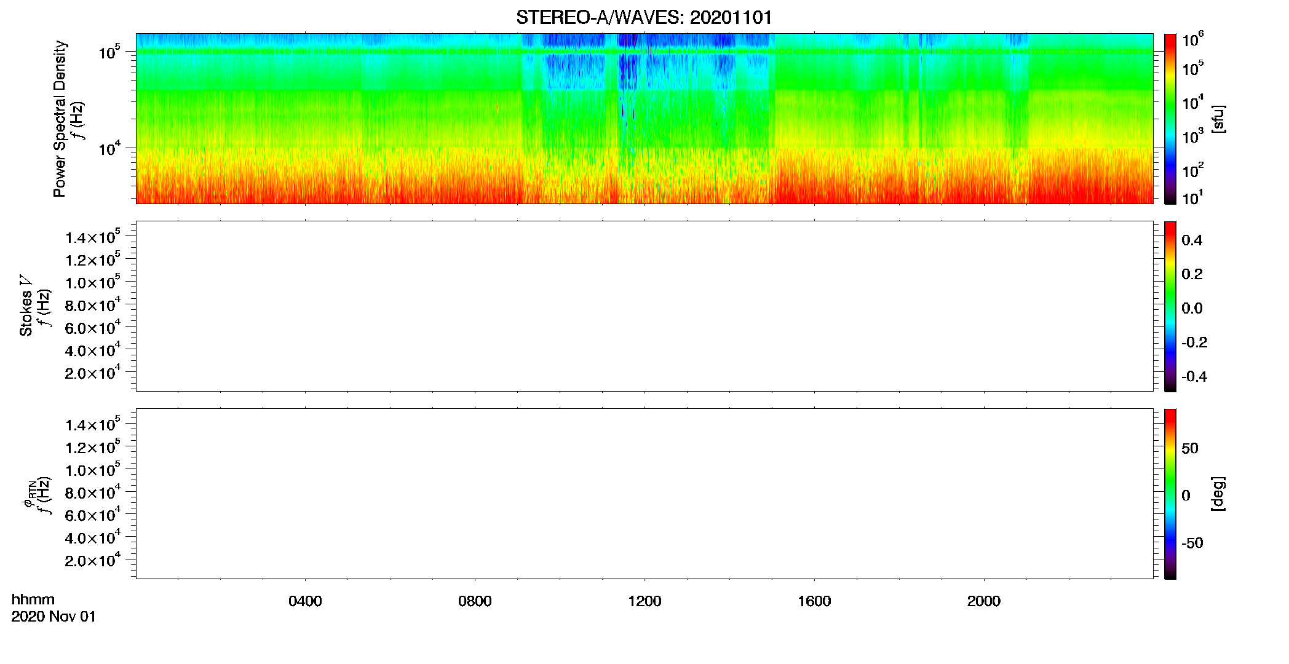Click the 0.4 label on Stokes colorbar
Viewport: 1289px width, 664px height.
[1192, 240]
